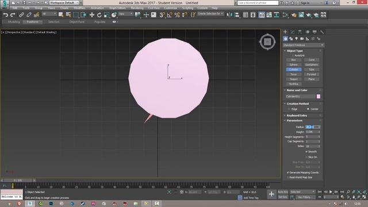The height and width of the screenshot is (207, 368).
Task: Select the Link tool icon
Action: coord(21,15)
